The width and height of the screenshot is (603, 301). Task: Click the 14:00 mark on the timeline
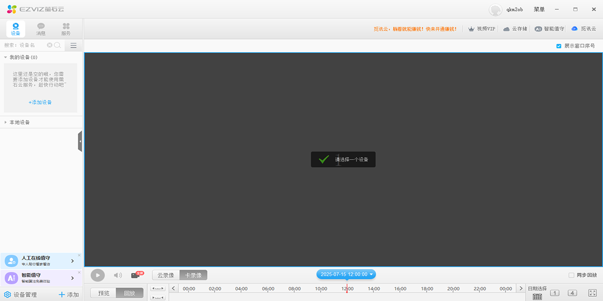click(x=373, y=288)
